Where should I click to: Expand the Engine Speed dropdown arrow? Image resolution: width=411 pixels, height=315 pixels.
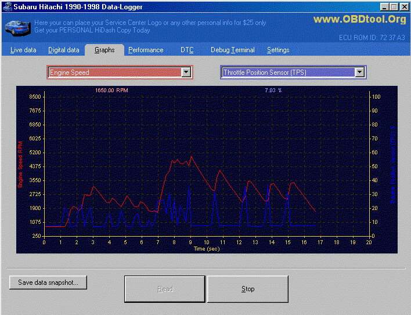[x=186, y=72]
